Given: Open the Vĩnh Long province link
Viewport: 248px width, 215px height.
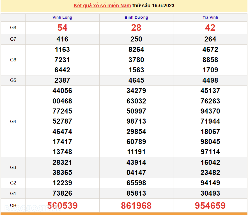Looking at the screenshot, I should coord(62,17).
